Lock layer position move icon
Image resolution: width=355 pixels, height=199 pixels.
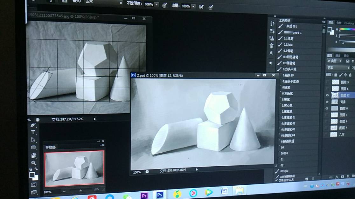[345, 75]
